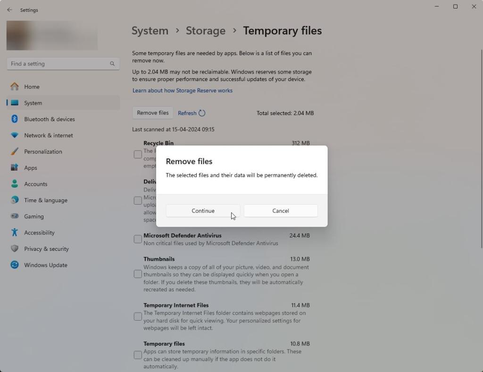This screenshot has width=483, height=372.
Task: Click the Find a setting search box
Action: coord(59,64)
